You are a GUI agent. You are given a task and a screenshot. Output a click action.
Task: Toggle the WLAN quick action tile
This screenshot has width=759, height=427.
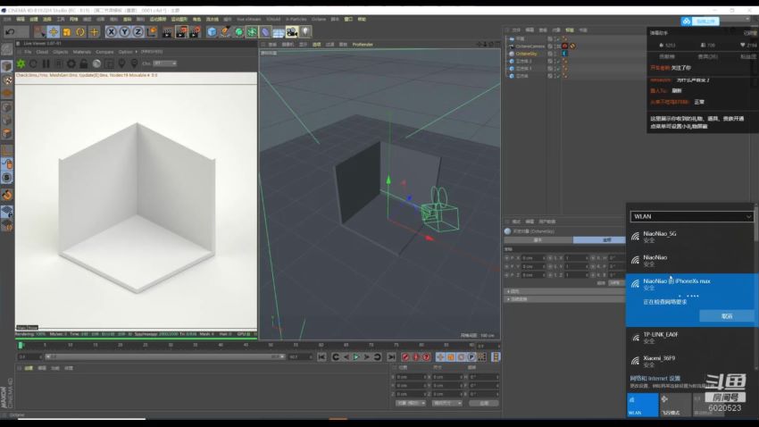pos(642,405)
